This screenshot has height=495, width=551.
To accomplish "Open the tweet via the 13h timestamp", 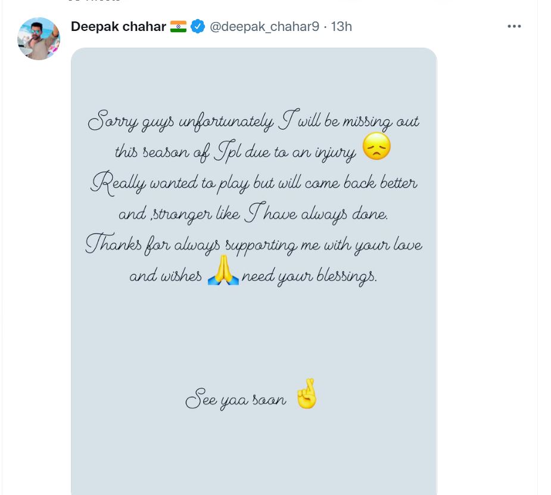I will (x=341, y=27).
